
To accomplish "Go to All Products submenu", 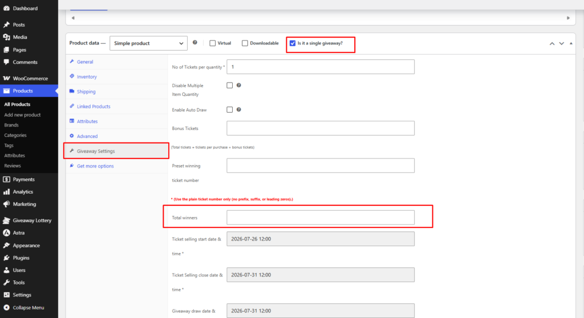I will [17, 104].
